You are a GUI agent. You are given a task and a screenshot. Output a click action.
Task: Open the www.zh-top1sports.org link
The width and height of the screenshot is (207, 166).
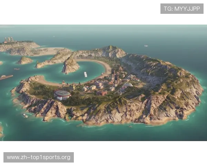39,157
